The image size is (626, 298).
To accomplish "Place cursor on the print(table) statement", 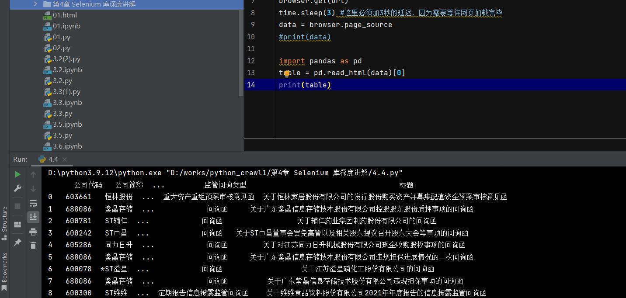I will (305, 85).
